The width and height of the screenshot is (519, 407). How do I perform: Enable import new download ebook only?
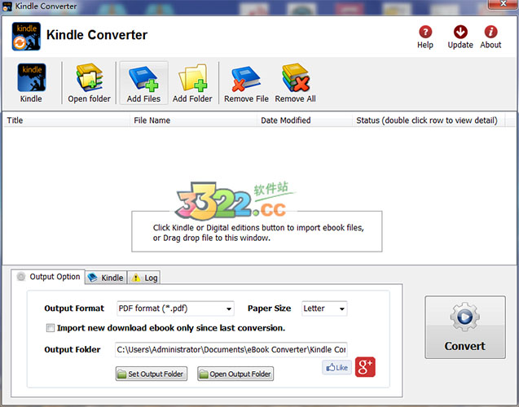(51, 328)
